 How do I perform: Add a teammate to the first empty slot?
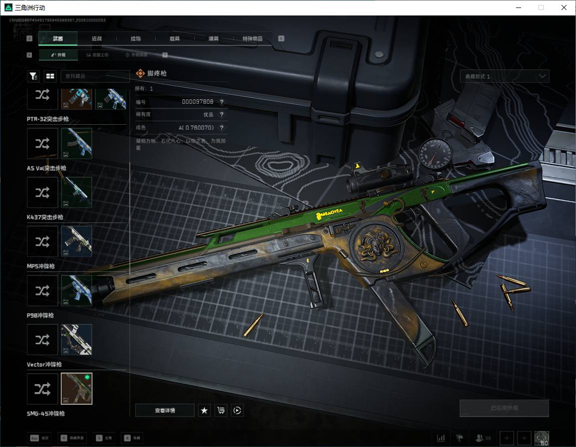(x=507, y=438)
